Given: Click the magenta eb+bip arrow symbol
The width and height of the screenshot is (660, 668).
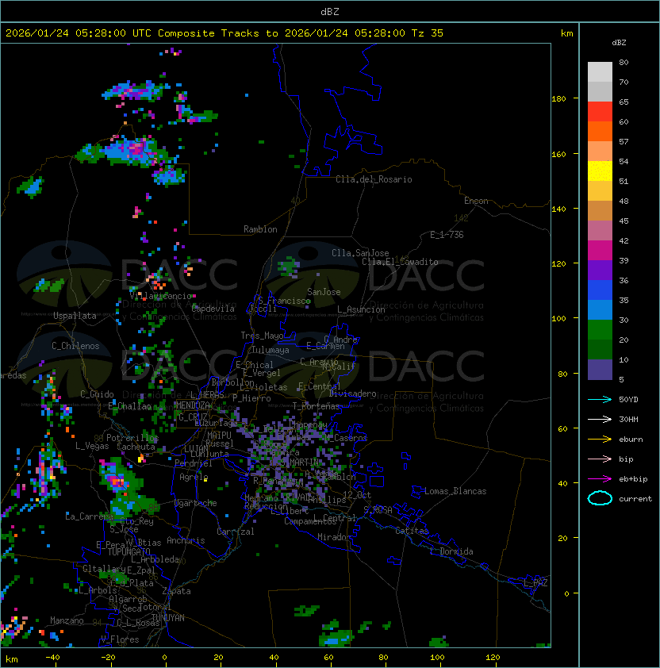Looking at the screenshot, I should (600, 479).
